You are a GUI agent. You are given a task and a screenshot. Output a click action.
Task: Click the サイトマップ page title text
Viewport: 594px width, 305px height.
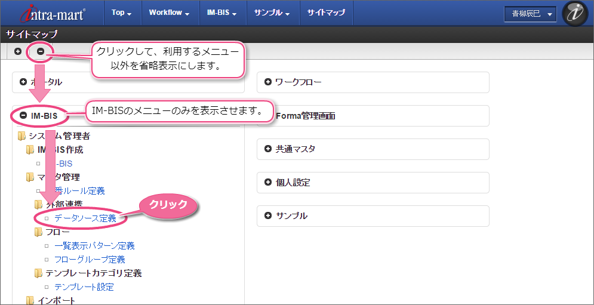(32, 35)
